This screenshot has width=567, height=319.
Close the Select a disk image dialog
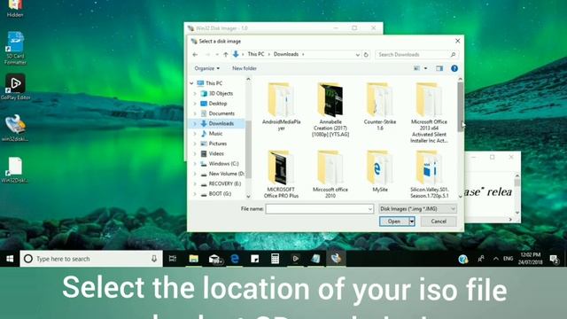(457, 42)
